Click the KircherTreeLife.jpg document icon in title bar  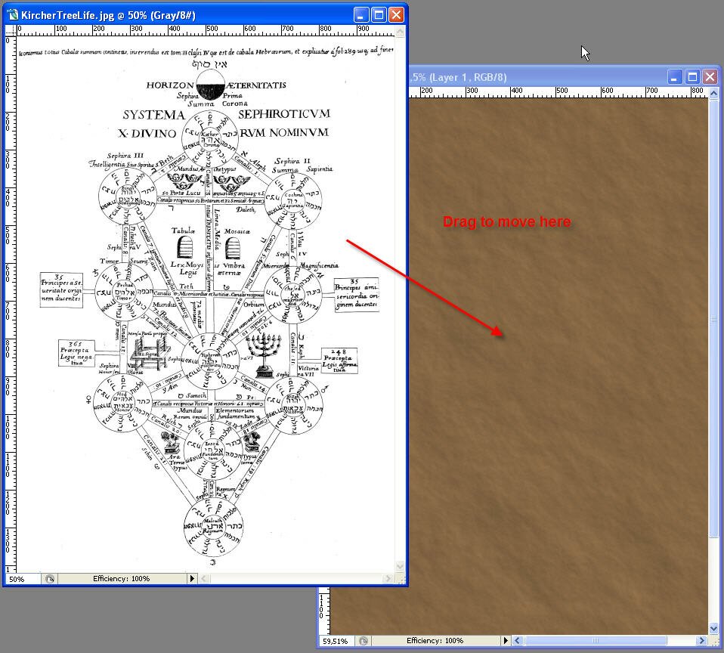[x=12, y=15]
